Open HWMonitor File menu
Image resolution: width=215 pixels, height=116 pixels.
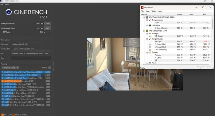coord(142,11)
